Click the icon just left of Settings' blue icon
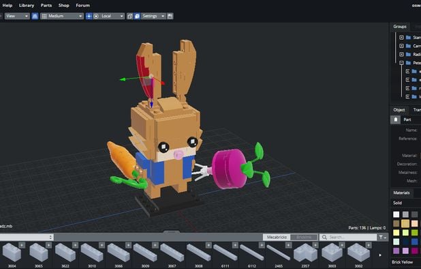 [130, 16]
